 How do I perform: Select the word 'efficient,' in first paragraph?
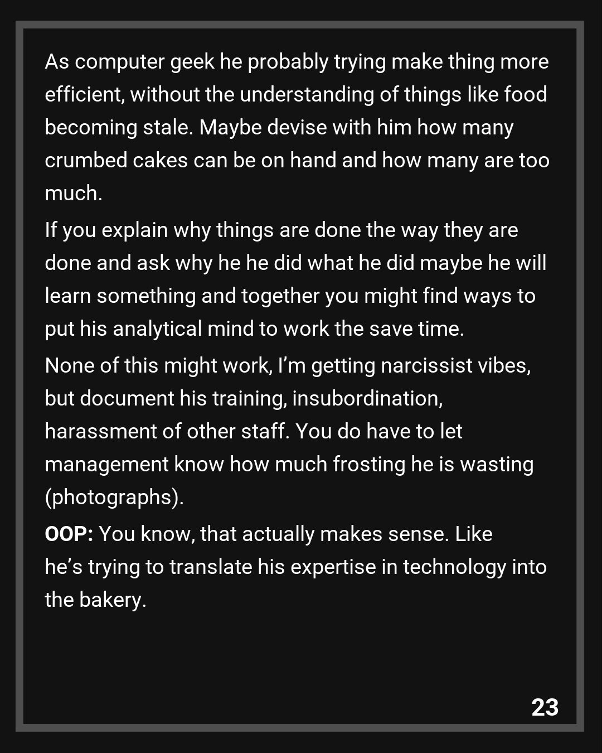pos(85,94)
